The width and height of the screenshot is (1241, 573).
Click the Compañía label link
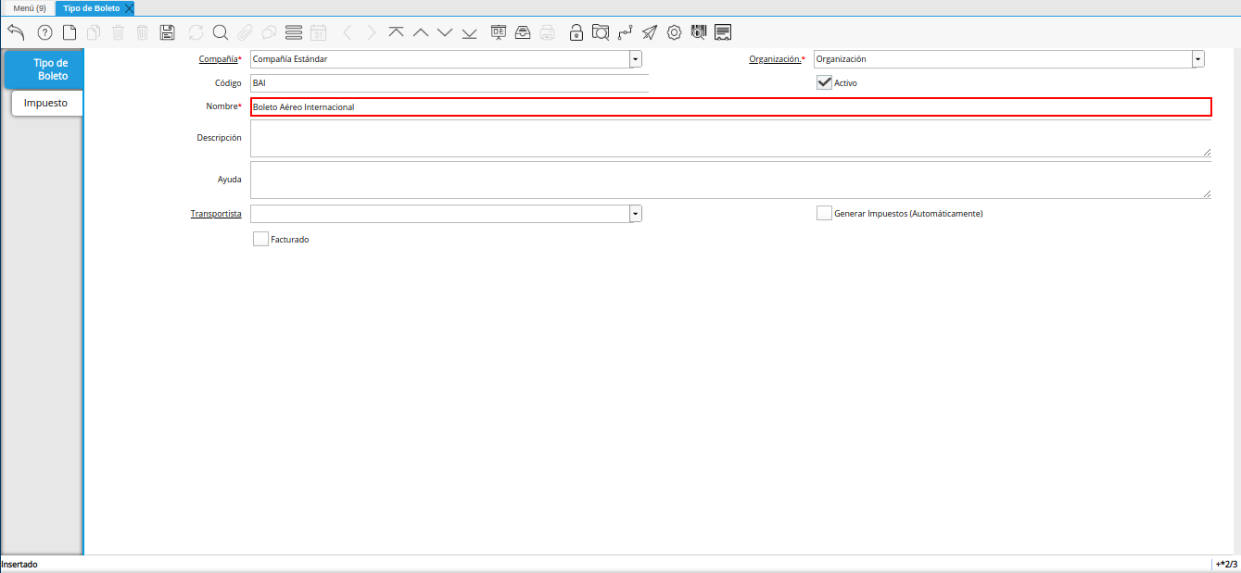coord(218,58)
